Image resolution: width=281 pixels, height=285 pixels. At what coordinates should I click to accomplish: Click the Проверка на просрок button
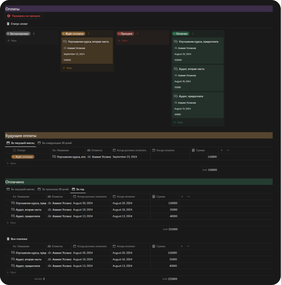(24, 16)
